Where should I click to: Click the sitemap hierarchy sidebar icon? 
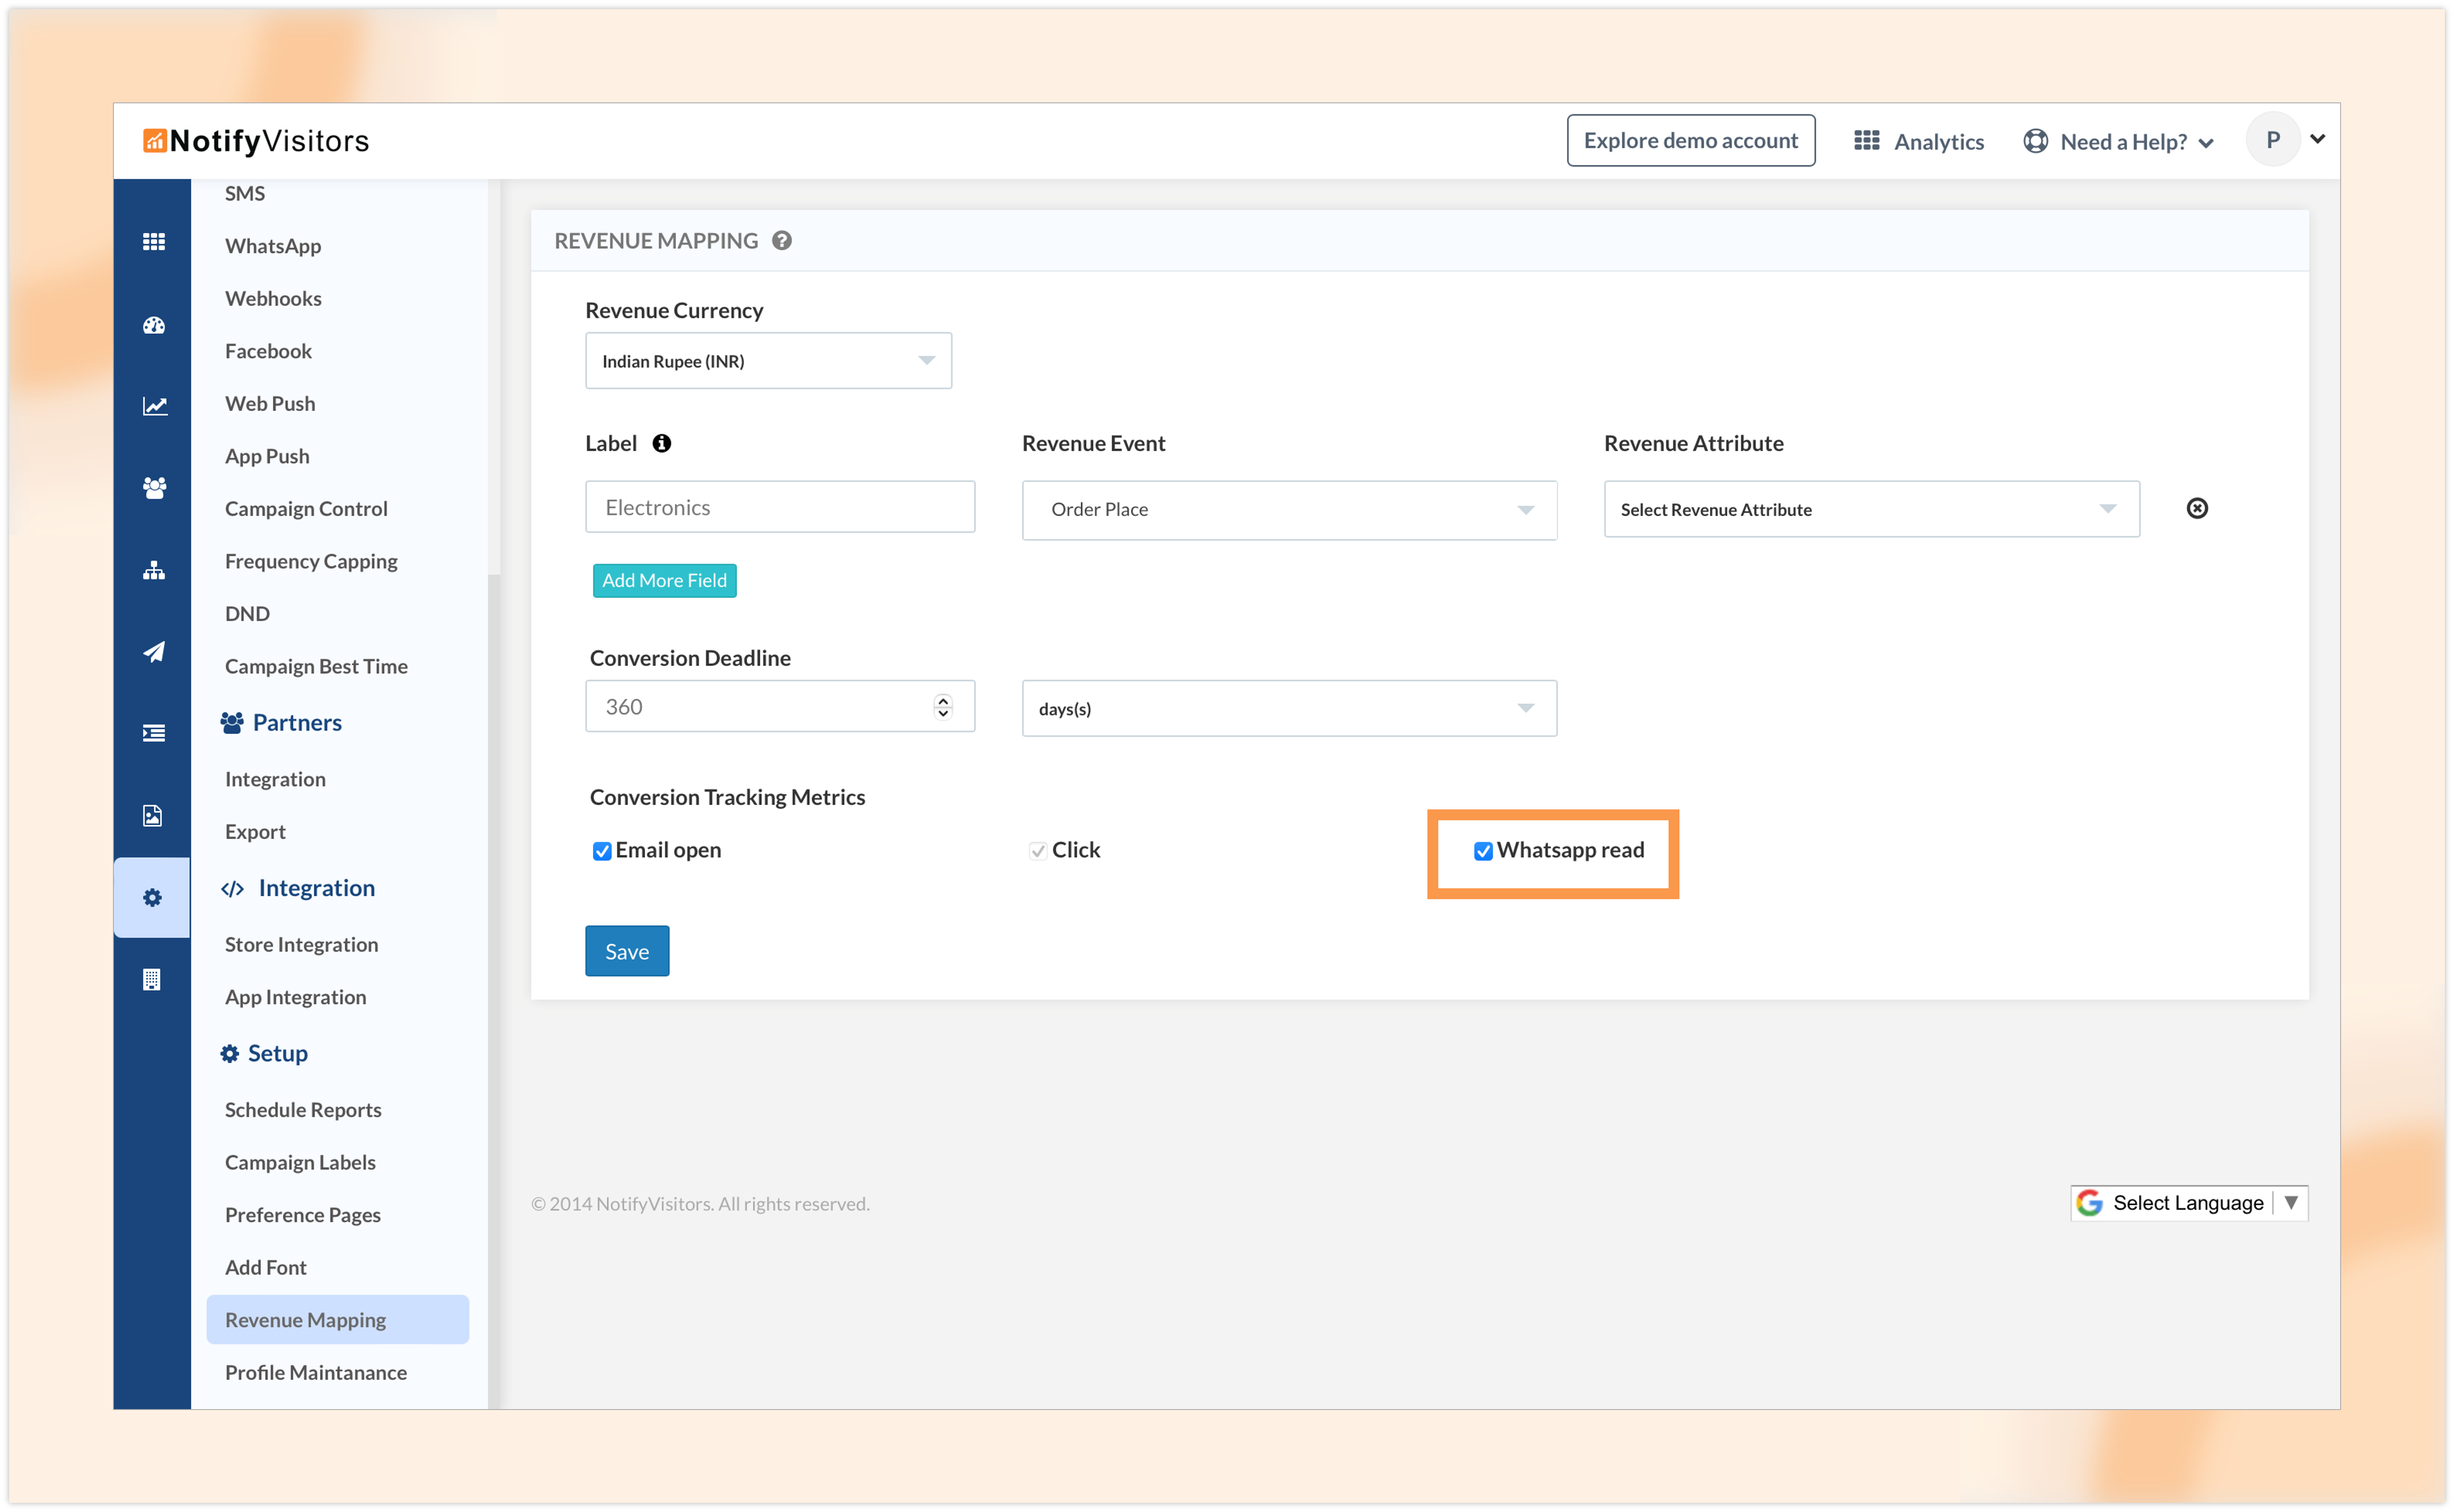click(x=153, y=570)
